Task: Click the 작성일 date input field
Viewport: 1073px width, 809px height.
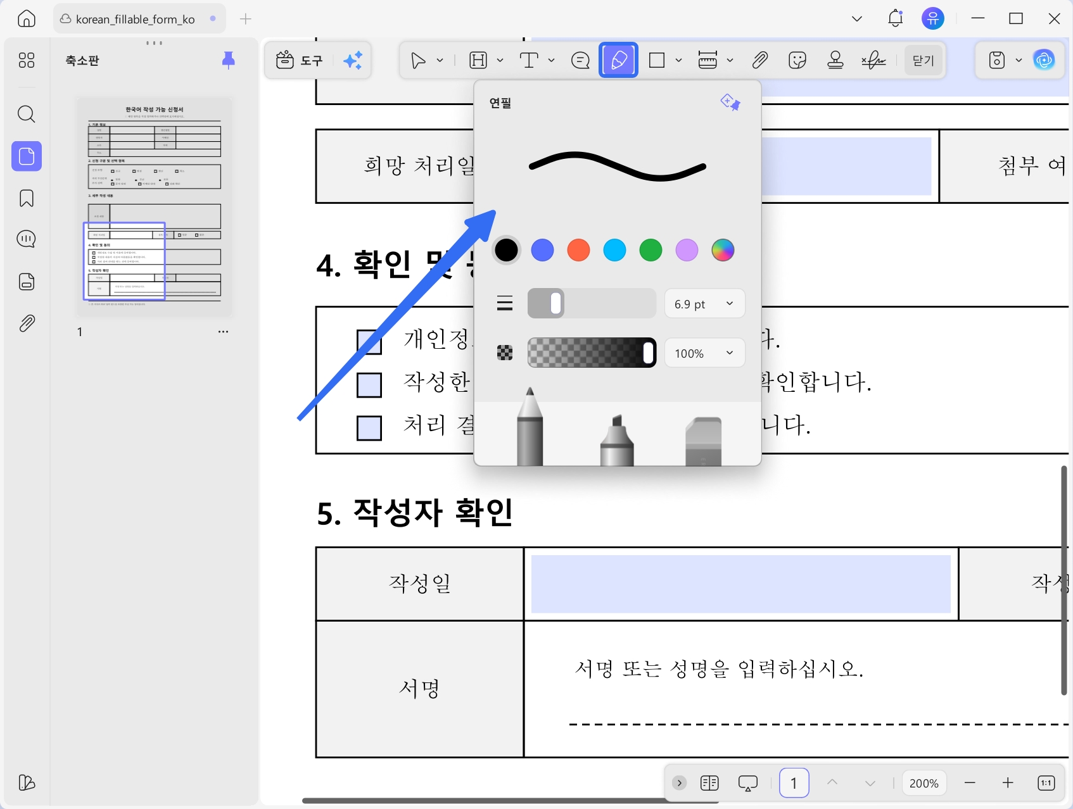Action: (x=740, y=584)
